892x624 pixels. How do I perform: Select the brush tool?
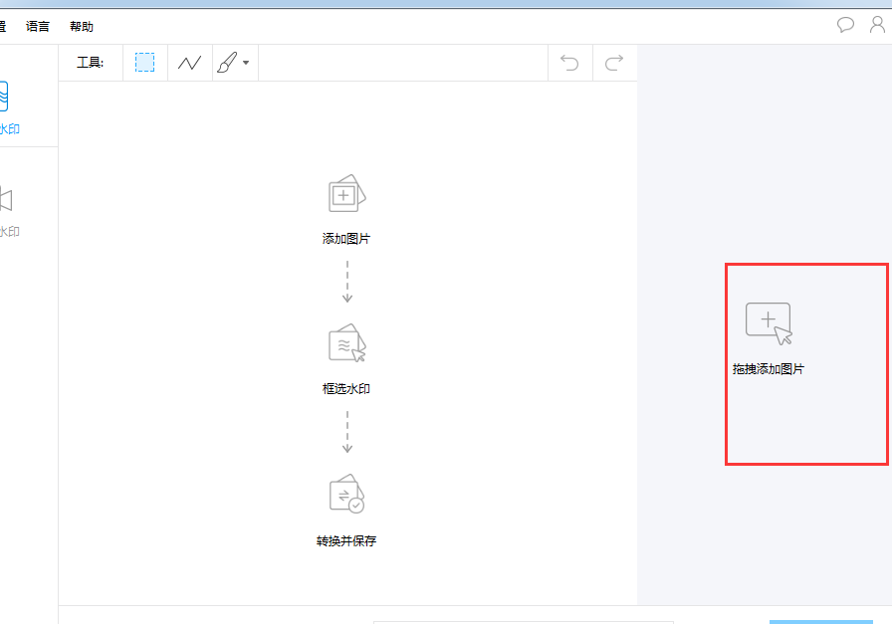click(228, 62)
